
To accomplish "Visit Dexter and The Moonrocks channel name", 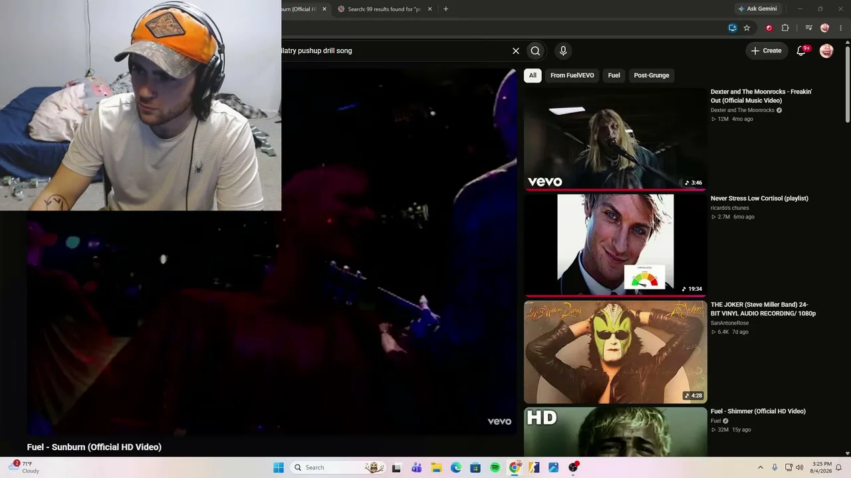I will point(743,110).
